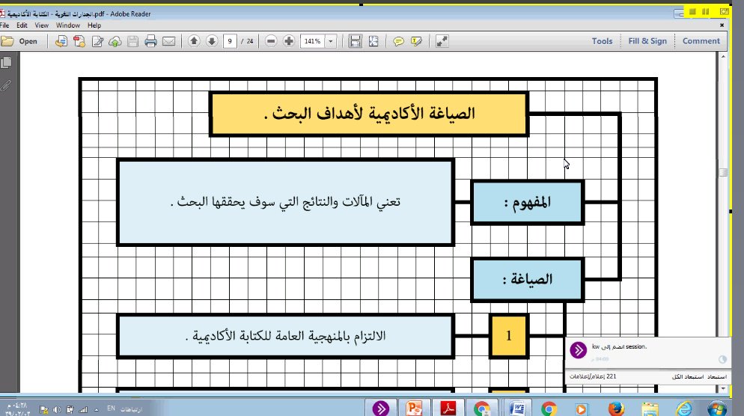Open the attachments paperclip panel

point(6,85)
